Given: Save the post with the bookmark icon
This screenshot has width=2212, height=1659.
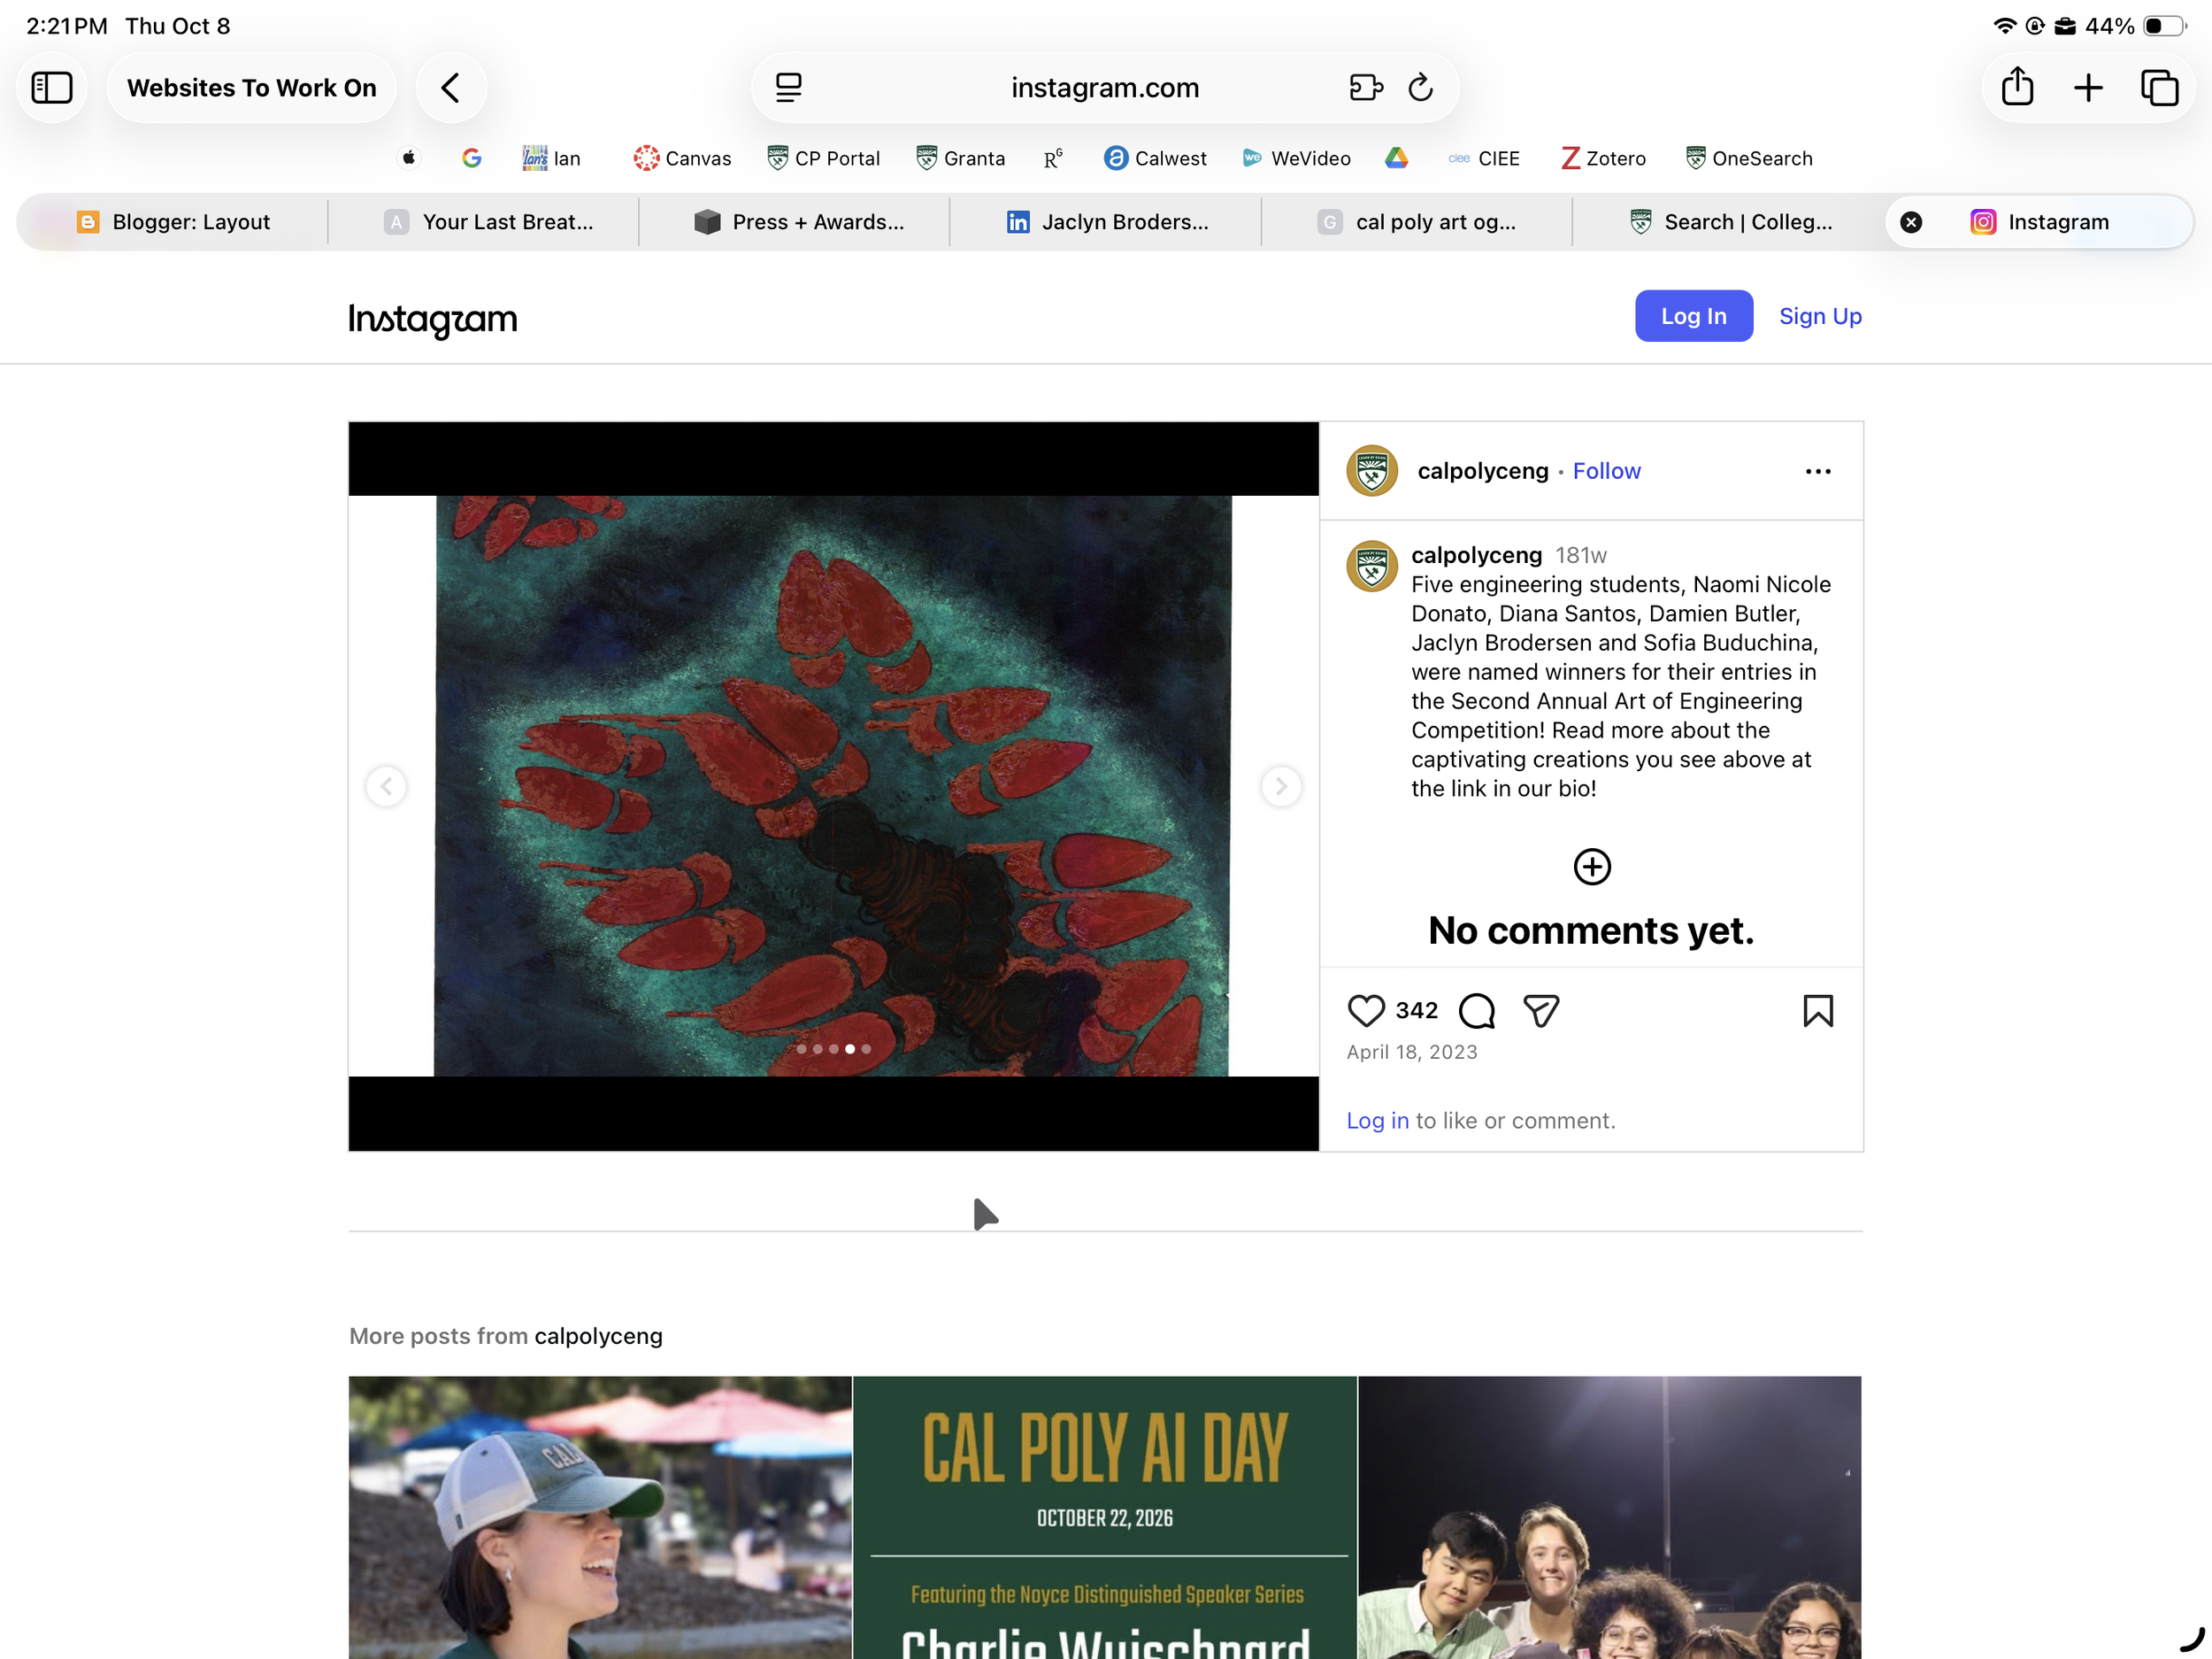Looking at the screenshot, I should click(x=1818, y=1011).
